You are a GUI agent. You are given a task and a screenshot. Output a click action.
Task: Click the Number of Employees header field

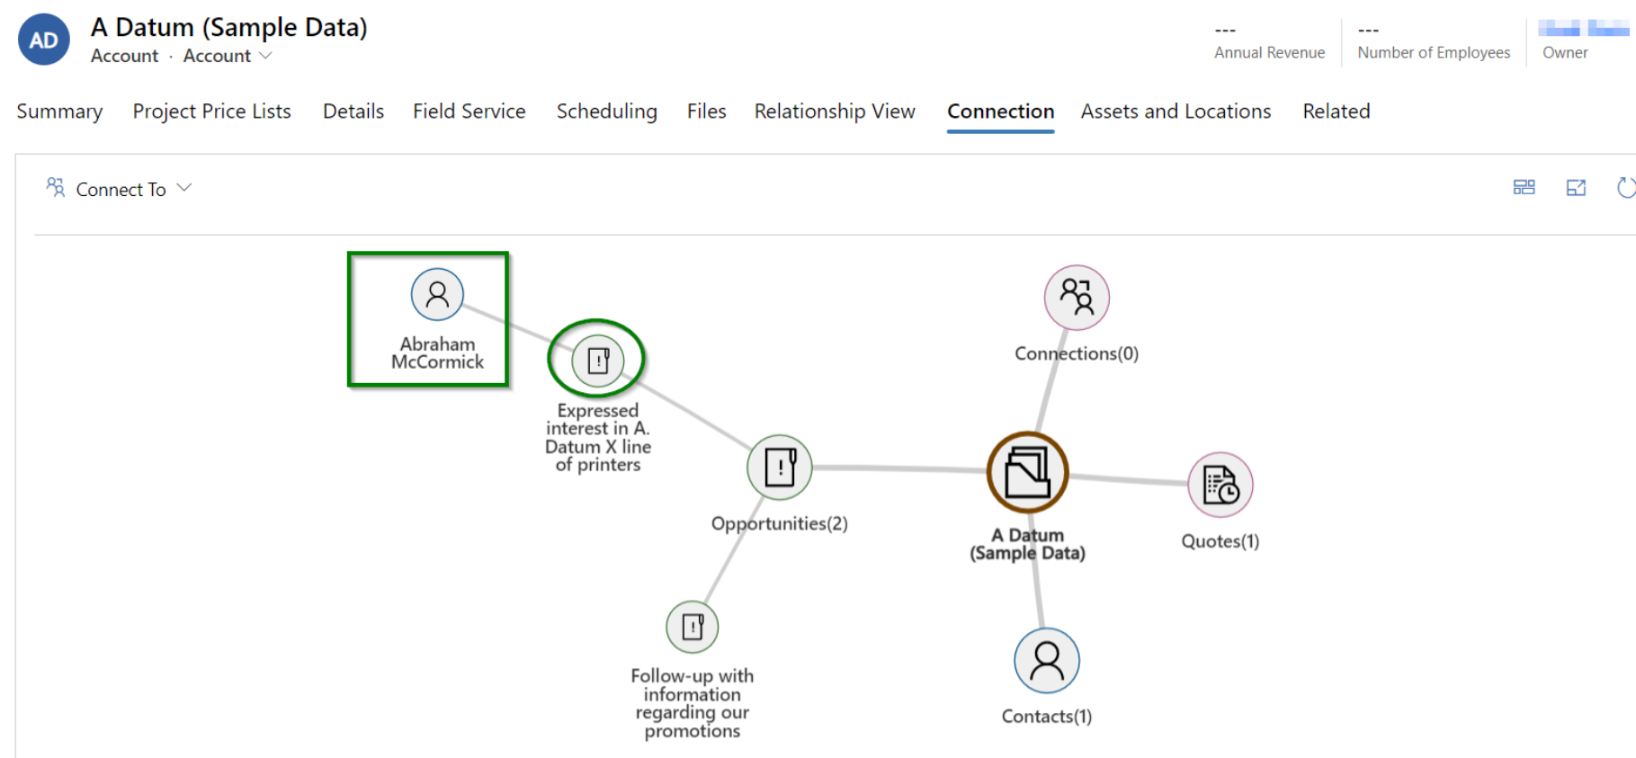point(1434,41)
